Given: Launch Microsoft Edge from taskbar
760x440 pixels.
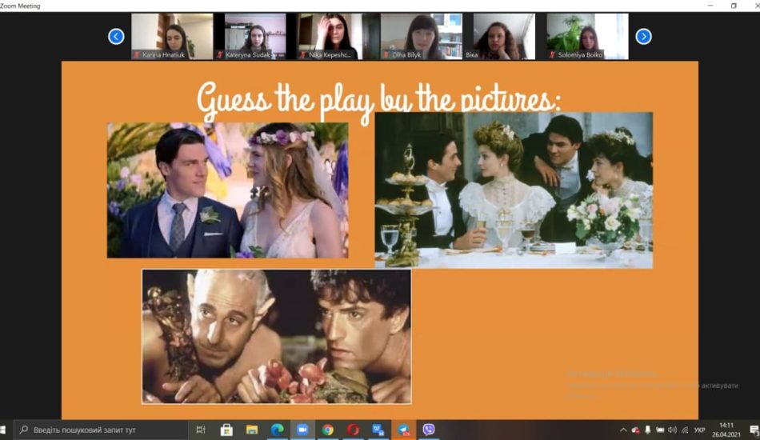Looking at the screenshot, I should click(x=278, y=430).
